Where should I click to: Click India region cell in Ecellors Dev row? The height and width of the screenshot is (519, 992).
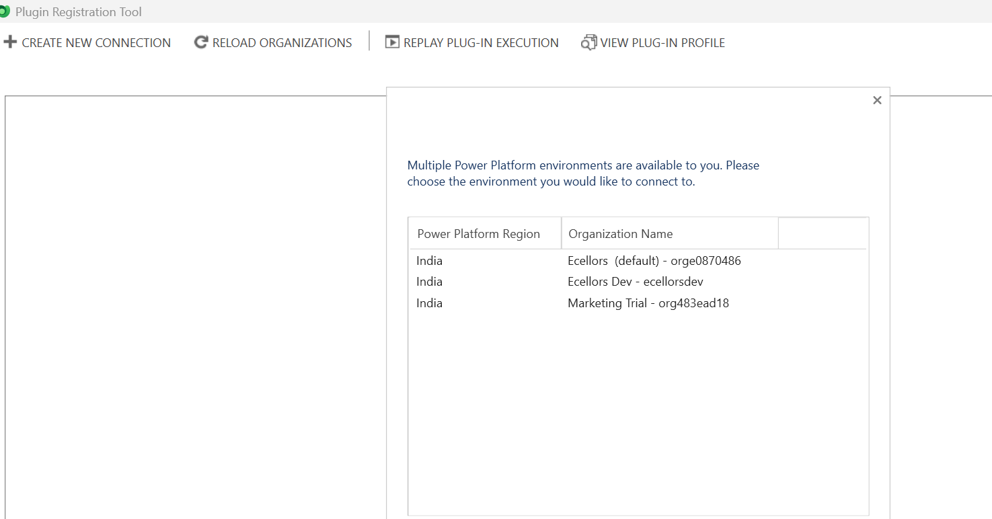[x=429, y=282]
